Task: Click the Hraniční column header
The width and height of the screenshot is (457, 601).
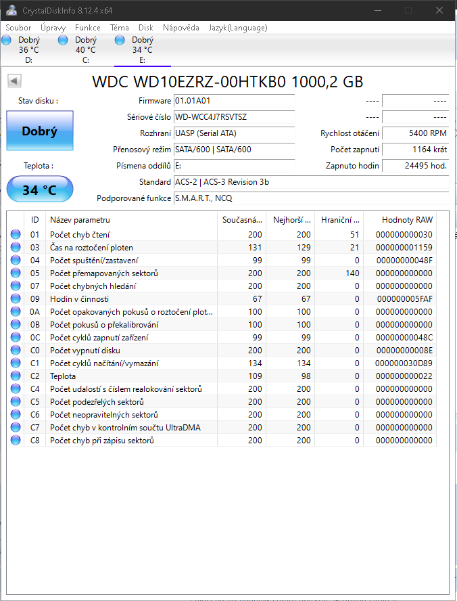Action: point(339,220)
